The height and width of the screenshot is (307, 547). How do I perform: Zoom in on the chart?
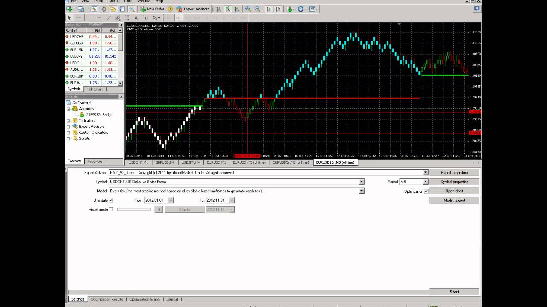[x=248, y=9]
